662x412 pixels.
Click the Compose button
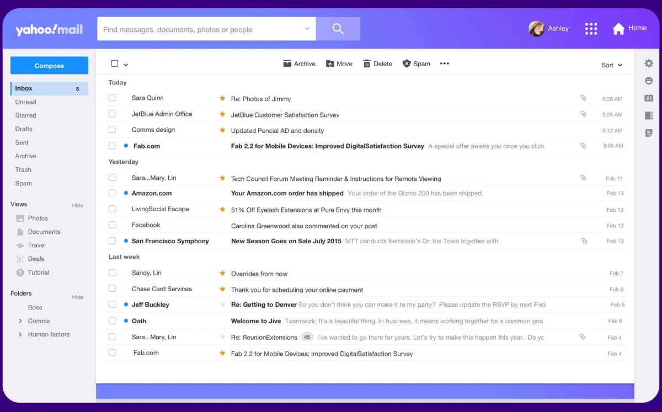coord(49,65)
